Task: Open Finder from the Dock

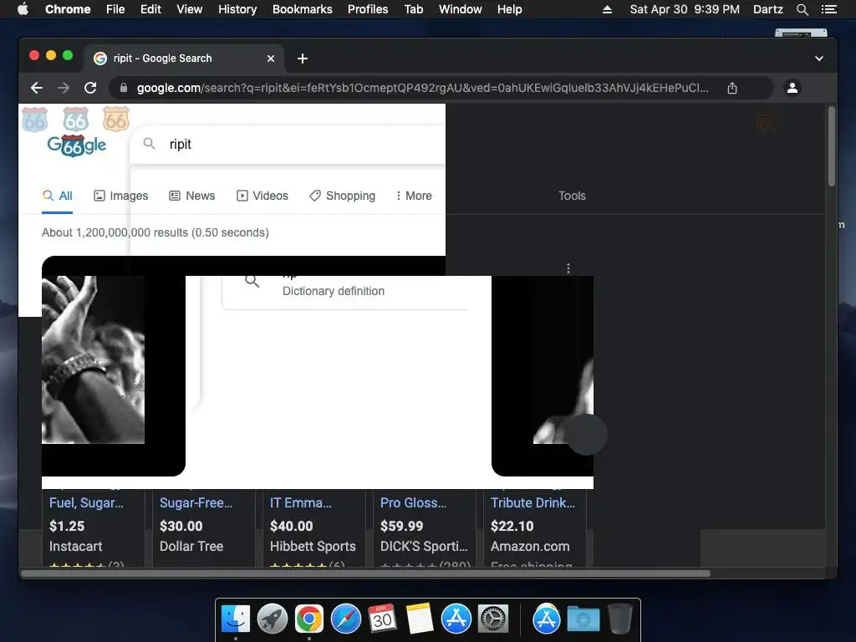Action: tap(236, 619)
